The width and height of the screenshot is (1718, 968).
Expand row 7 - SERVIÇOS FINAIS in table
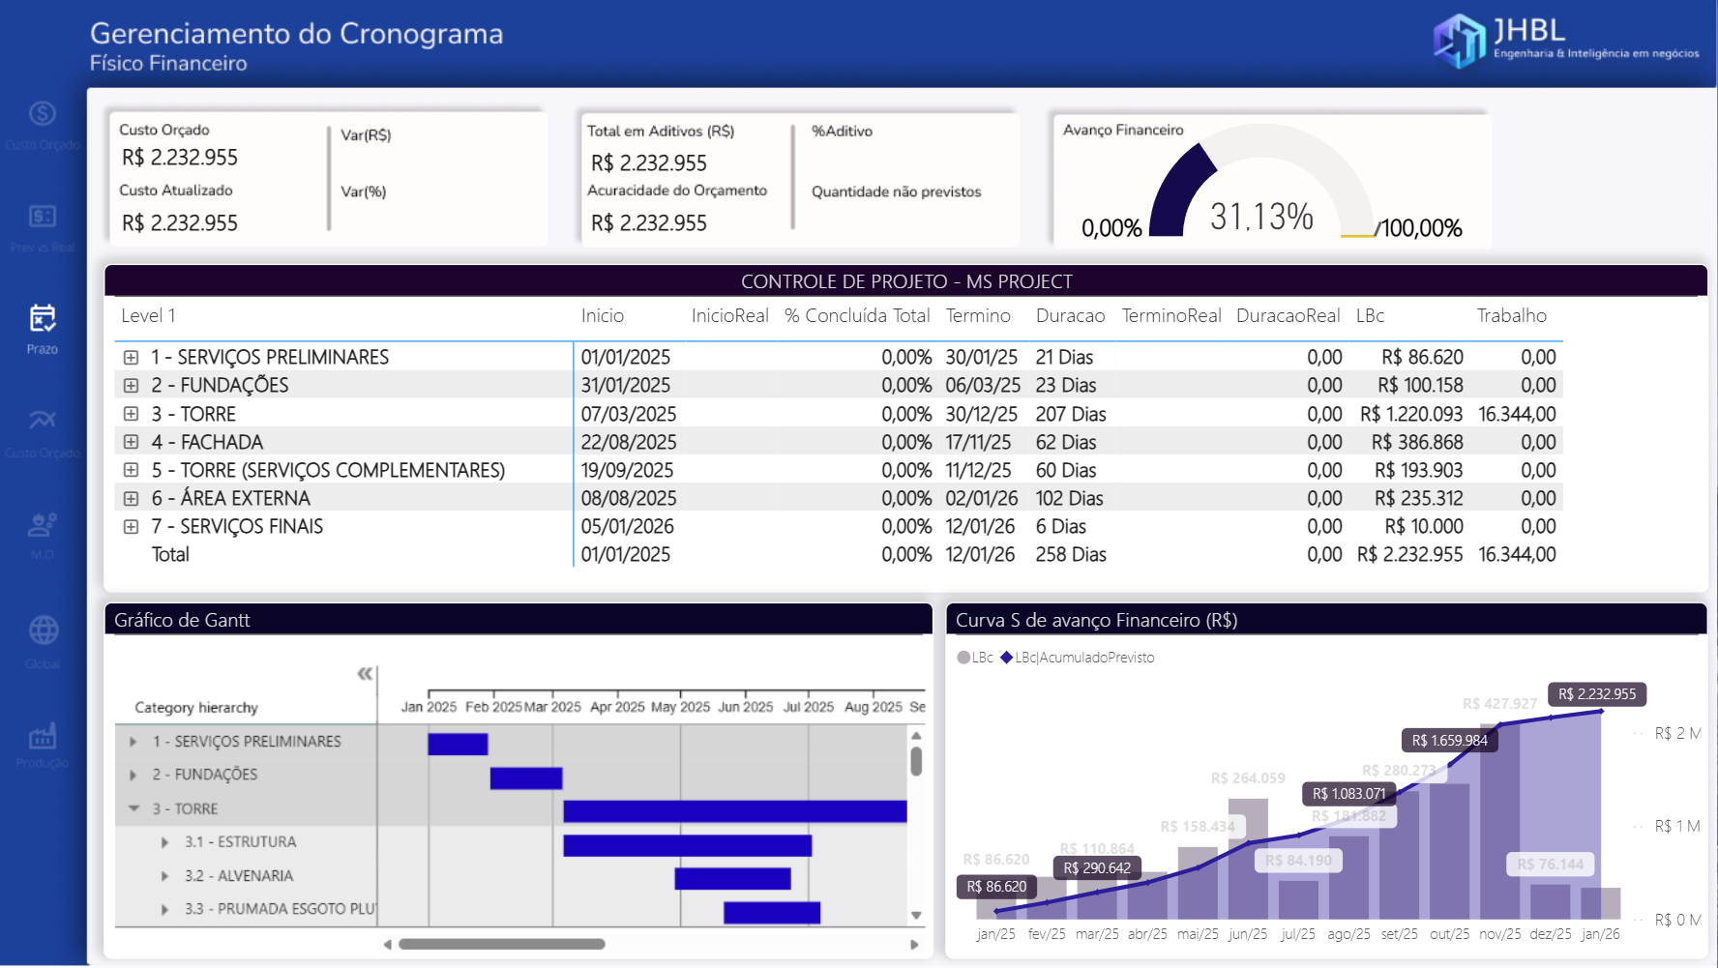coord(131,527)
